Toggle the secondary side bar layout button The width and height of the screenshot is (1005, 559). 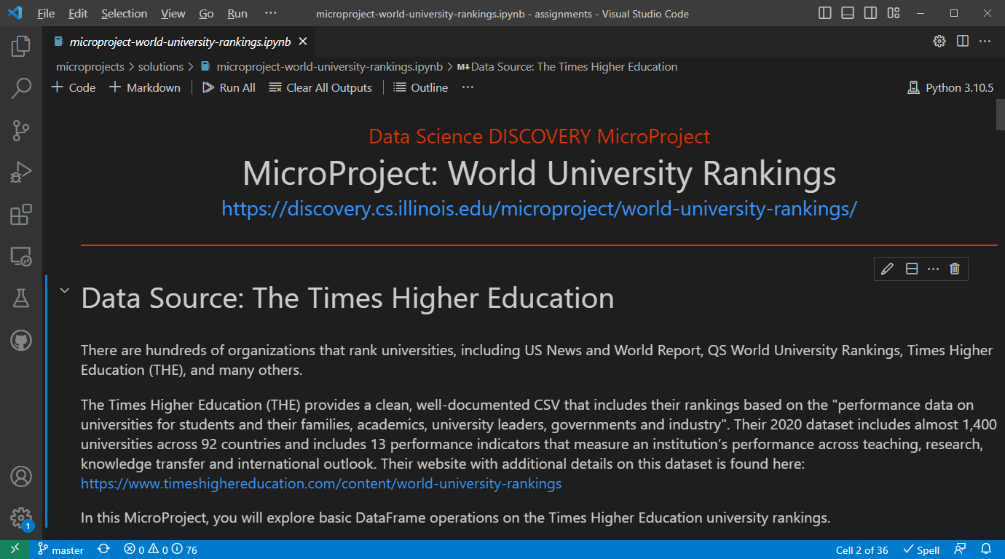(870, 13)
